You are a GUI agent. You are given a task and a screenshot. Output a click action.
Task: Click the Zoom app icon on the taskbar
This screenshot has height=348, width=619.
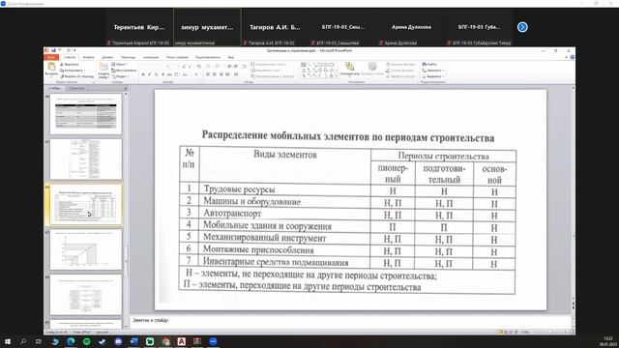213,341
